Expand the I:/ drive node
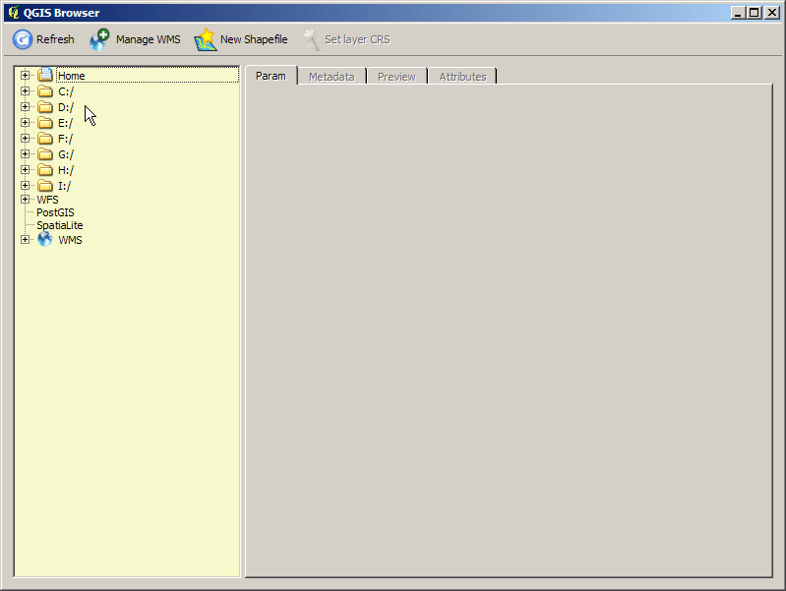 [x=25, y=186]
